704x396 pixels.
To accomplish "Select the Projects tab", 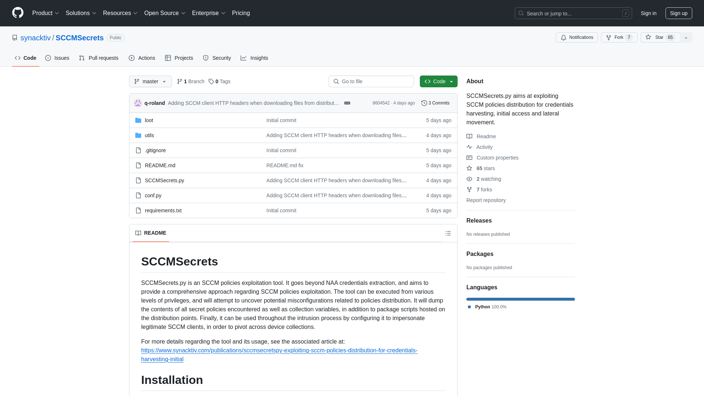I will point(179,58).
